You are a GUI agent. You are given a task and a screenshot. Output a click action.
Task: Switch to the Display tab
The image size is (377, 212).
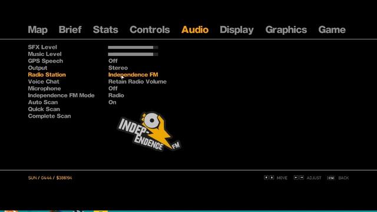[x=237, y=30]
